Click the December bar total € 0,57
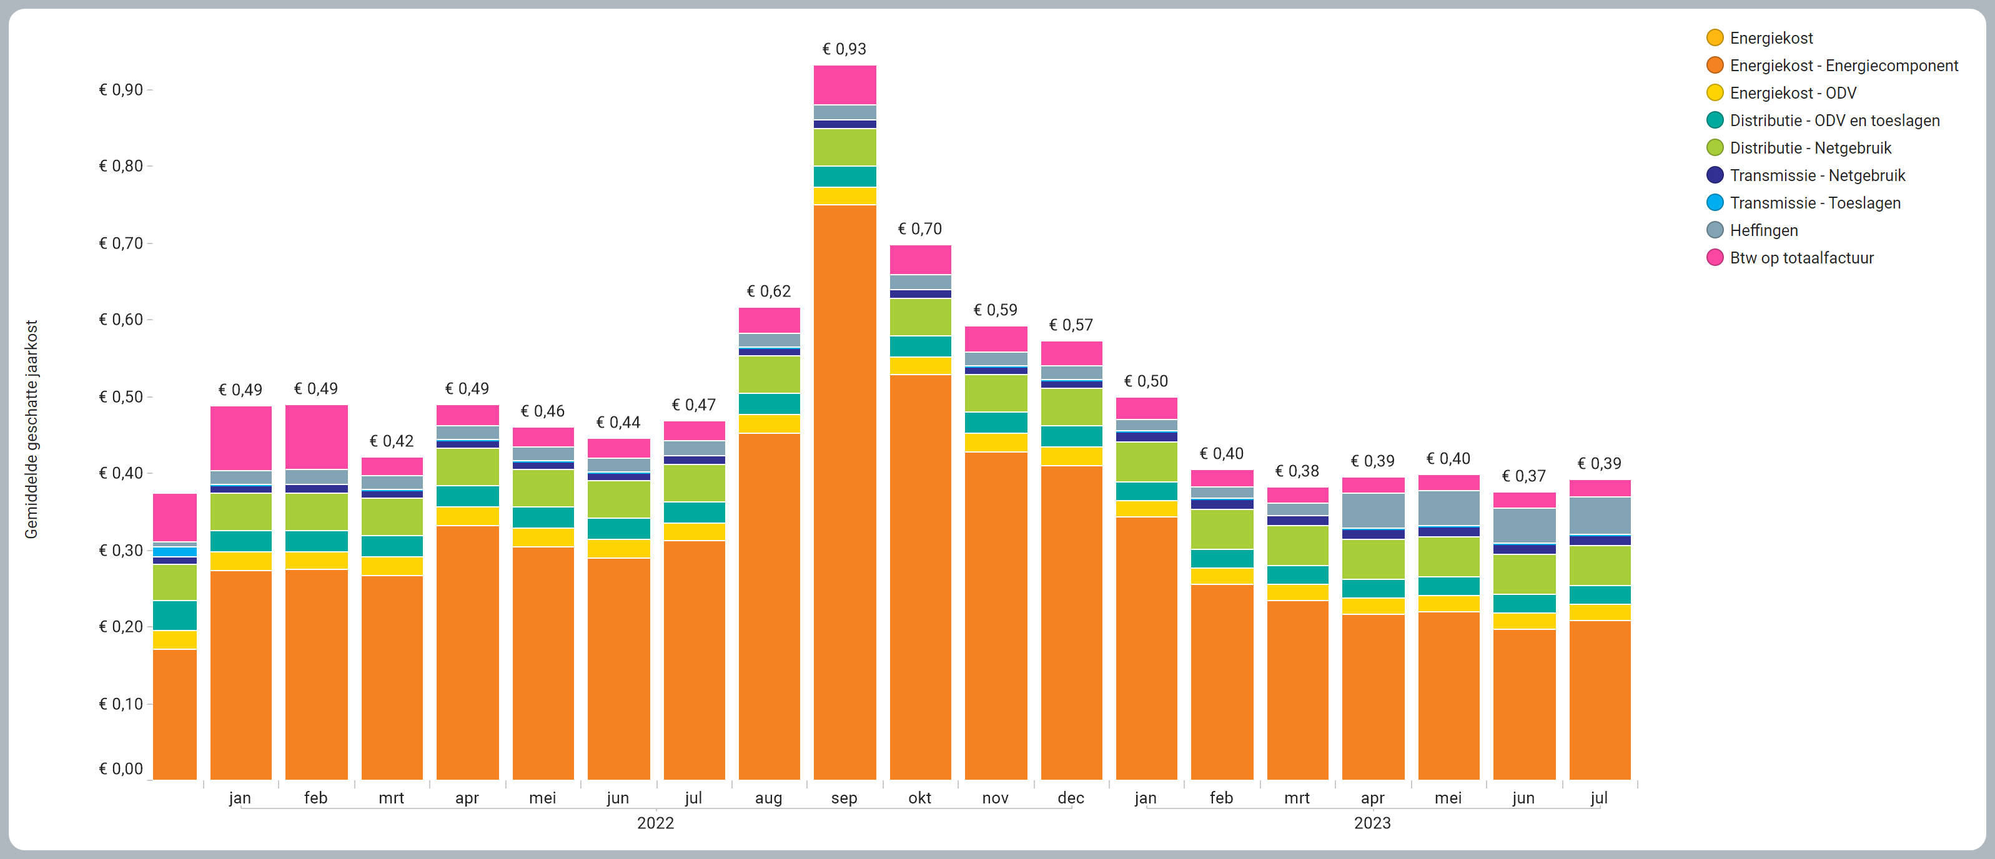The height and width of the screenshot is (859, 1995). (x=1071, y=325)
